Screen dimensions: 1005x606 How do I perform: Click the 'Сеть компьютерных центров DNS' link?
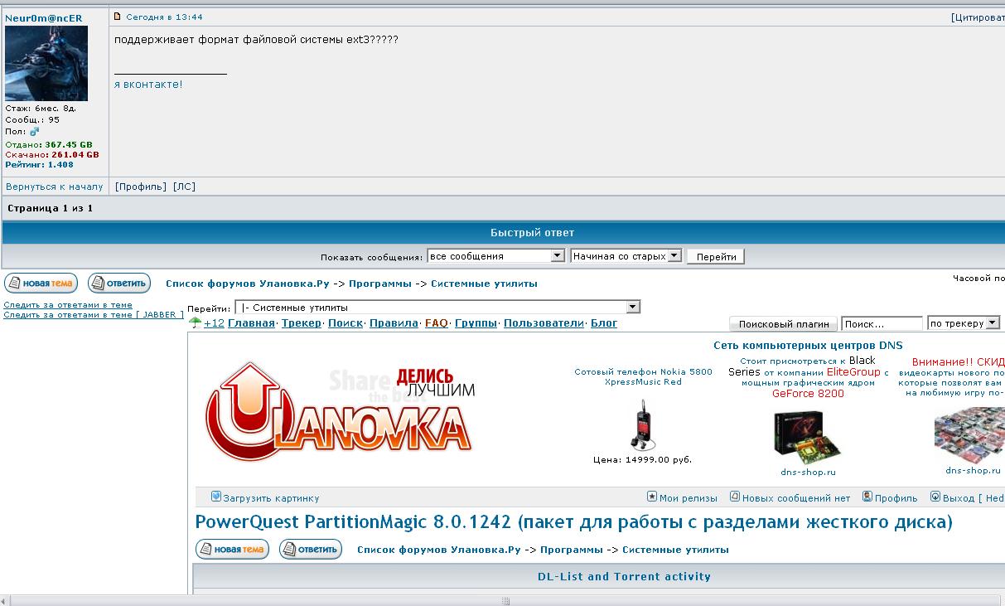click(x=808, y=346)
